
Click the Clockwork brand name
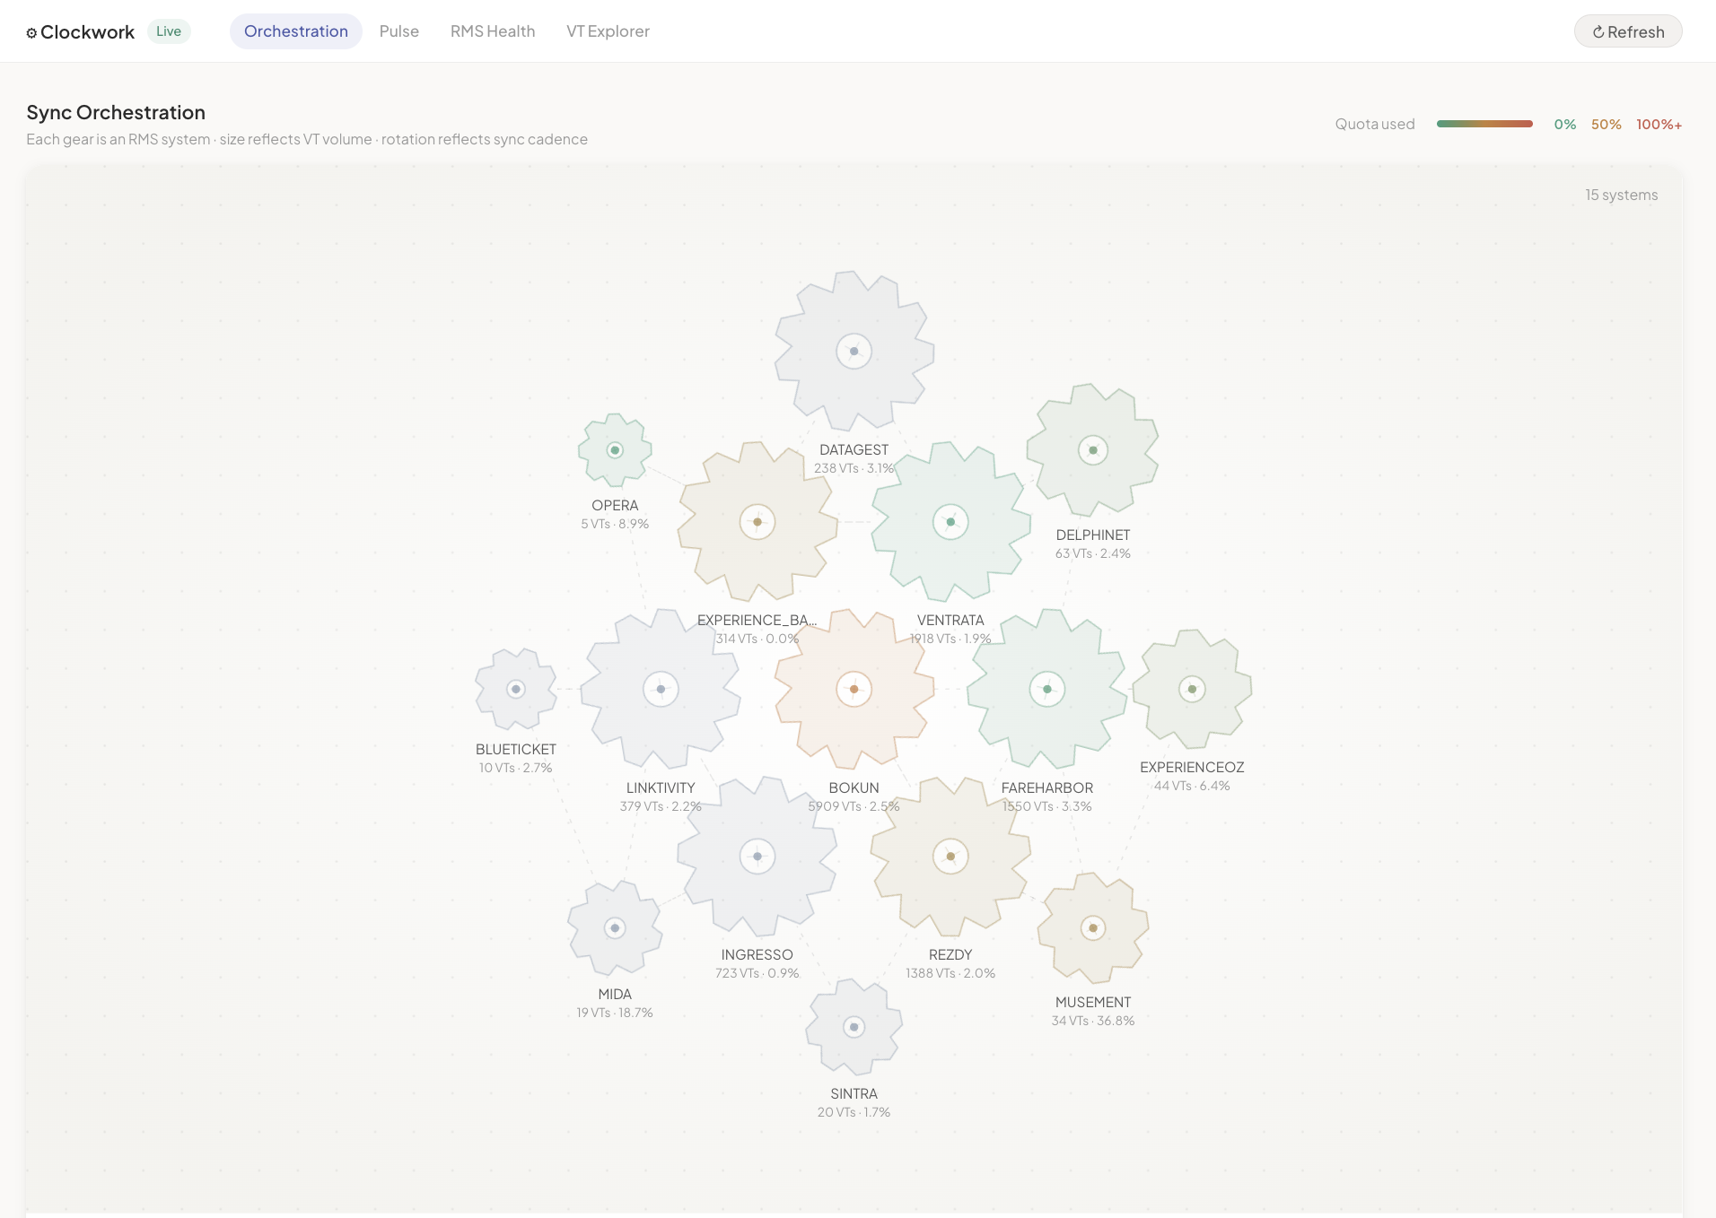tap(87, 32)
